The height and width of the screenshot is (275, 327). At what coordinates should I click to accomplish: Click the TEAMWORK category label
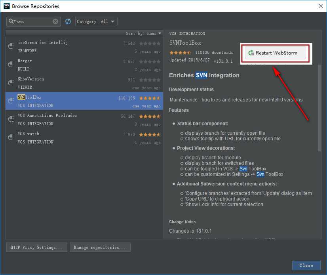click(x=27, y=51)
